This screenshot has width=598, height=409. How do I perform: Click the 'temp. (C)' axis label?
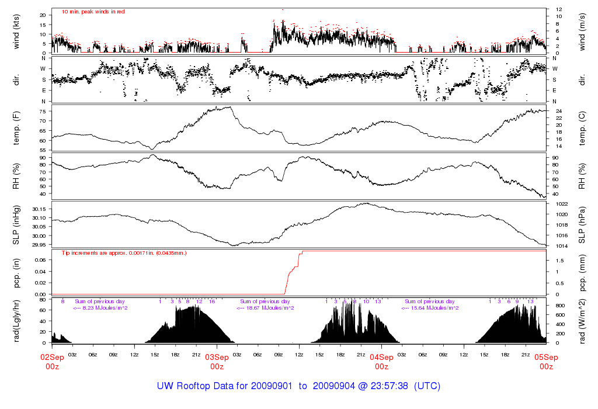(582, 128)
